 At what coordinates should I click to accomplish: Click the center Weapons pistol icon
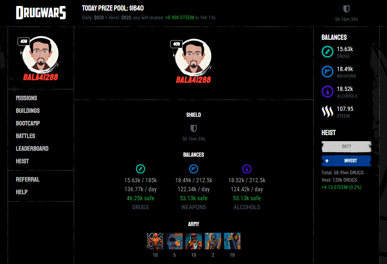tap(193, 169)
